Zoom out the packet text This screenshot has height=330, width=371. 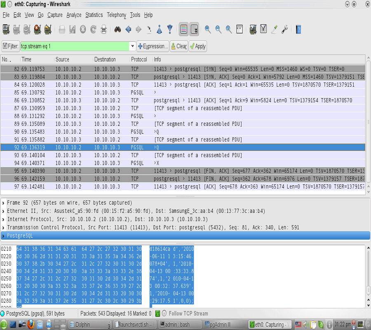click(218, 29)
